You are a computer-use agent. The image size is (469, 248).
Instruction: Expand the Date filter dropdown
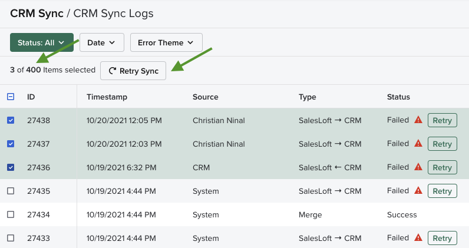click(x=101, y=42)
